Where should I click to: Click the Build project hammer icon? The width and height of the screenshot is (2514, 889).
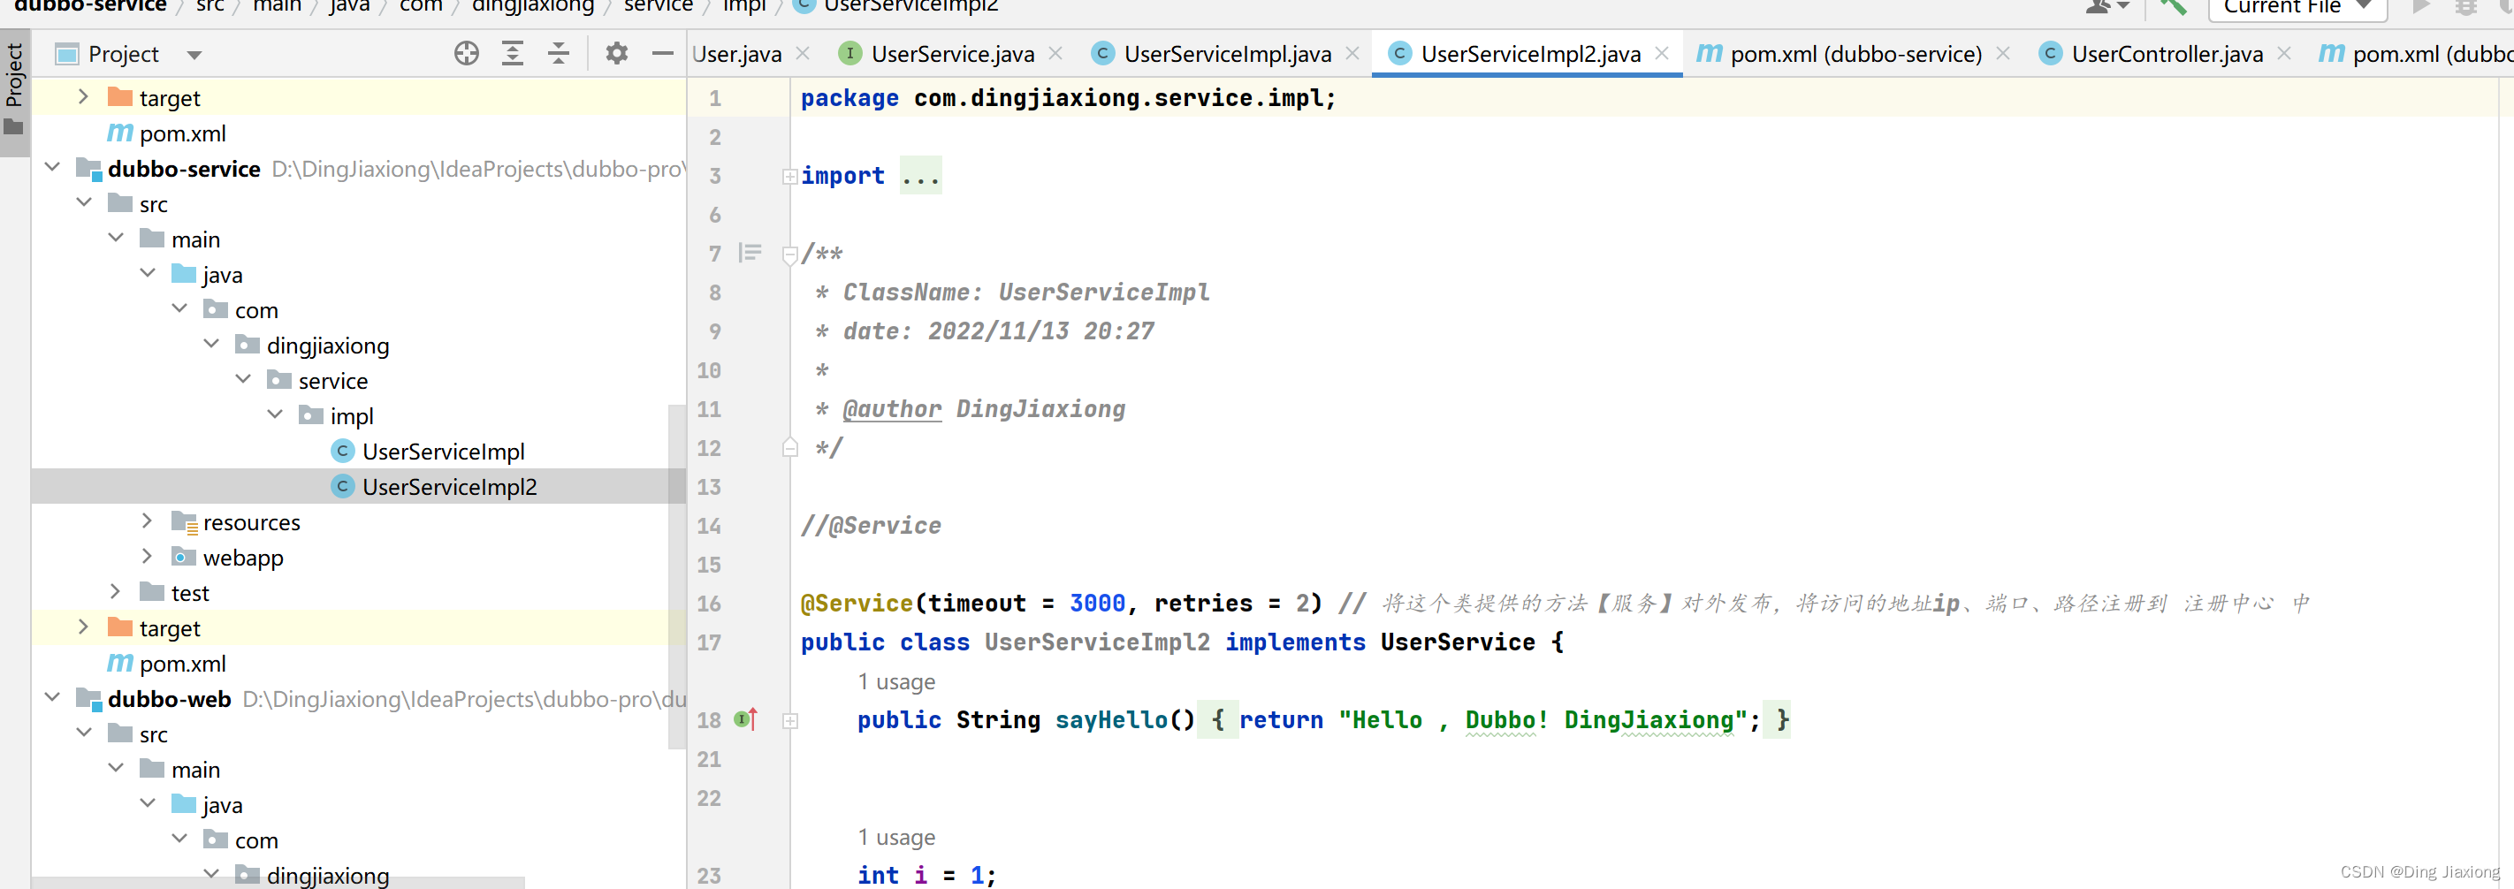pos(2173,6)
